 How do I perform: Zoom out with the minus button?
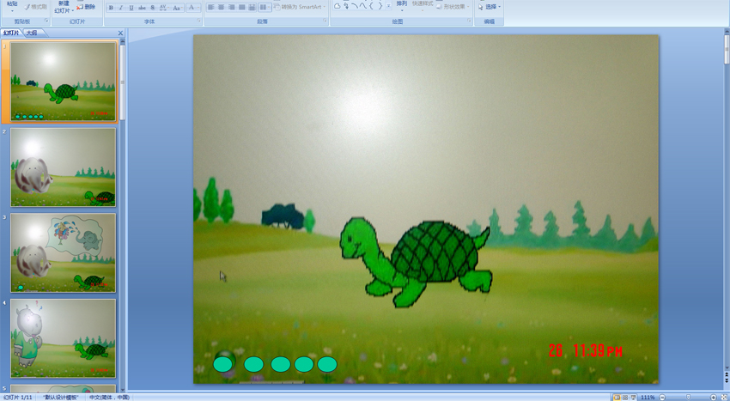pyautogui.click(x=662, y=398)
